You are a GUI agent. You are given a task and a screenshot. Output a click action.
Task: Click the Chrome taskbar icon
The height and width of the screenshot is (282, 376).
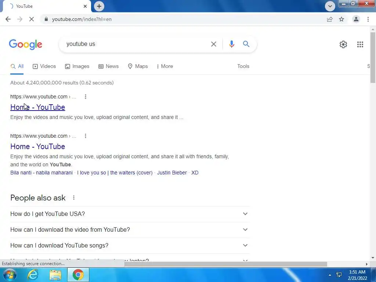click(78, 275)
